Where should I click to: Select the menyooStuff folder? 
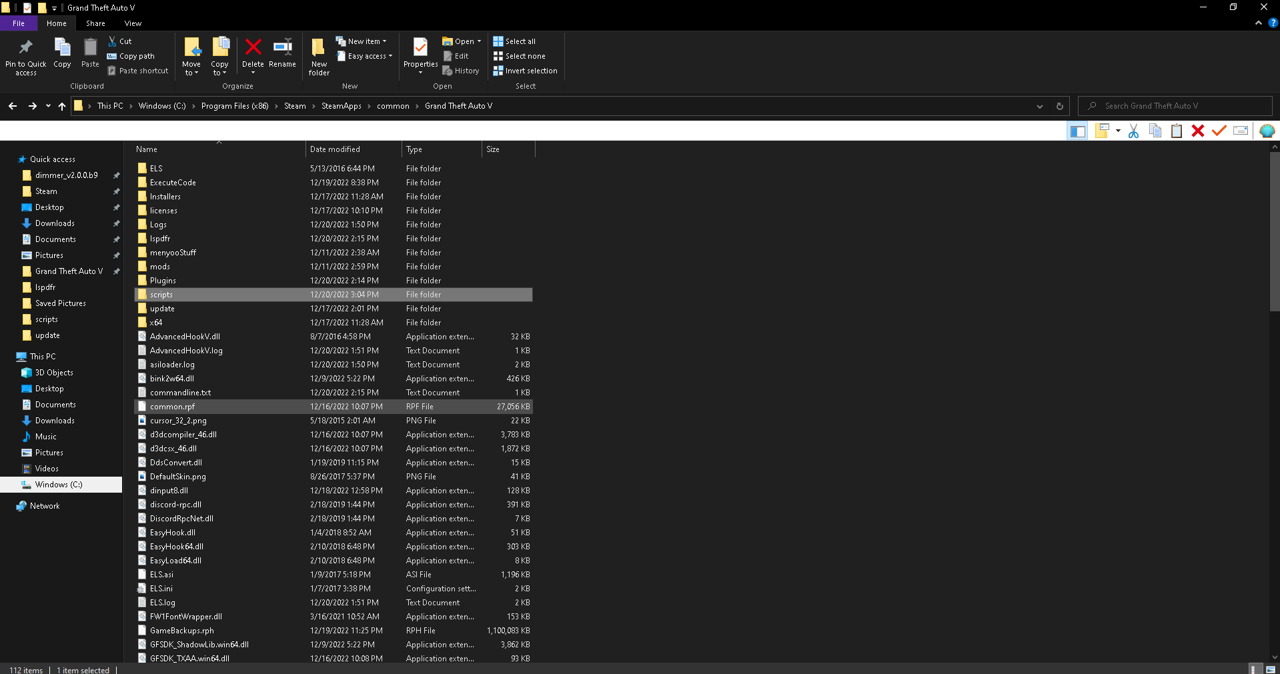point(334,253)
